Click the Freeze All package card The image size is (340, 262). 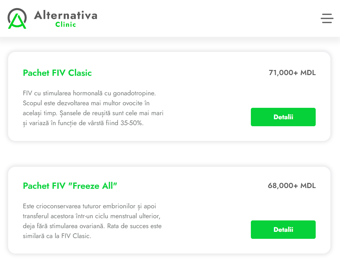169,210
